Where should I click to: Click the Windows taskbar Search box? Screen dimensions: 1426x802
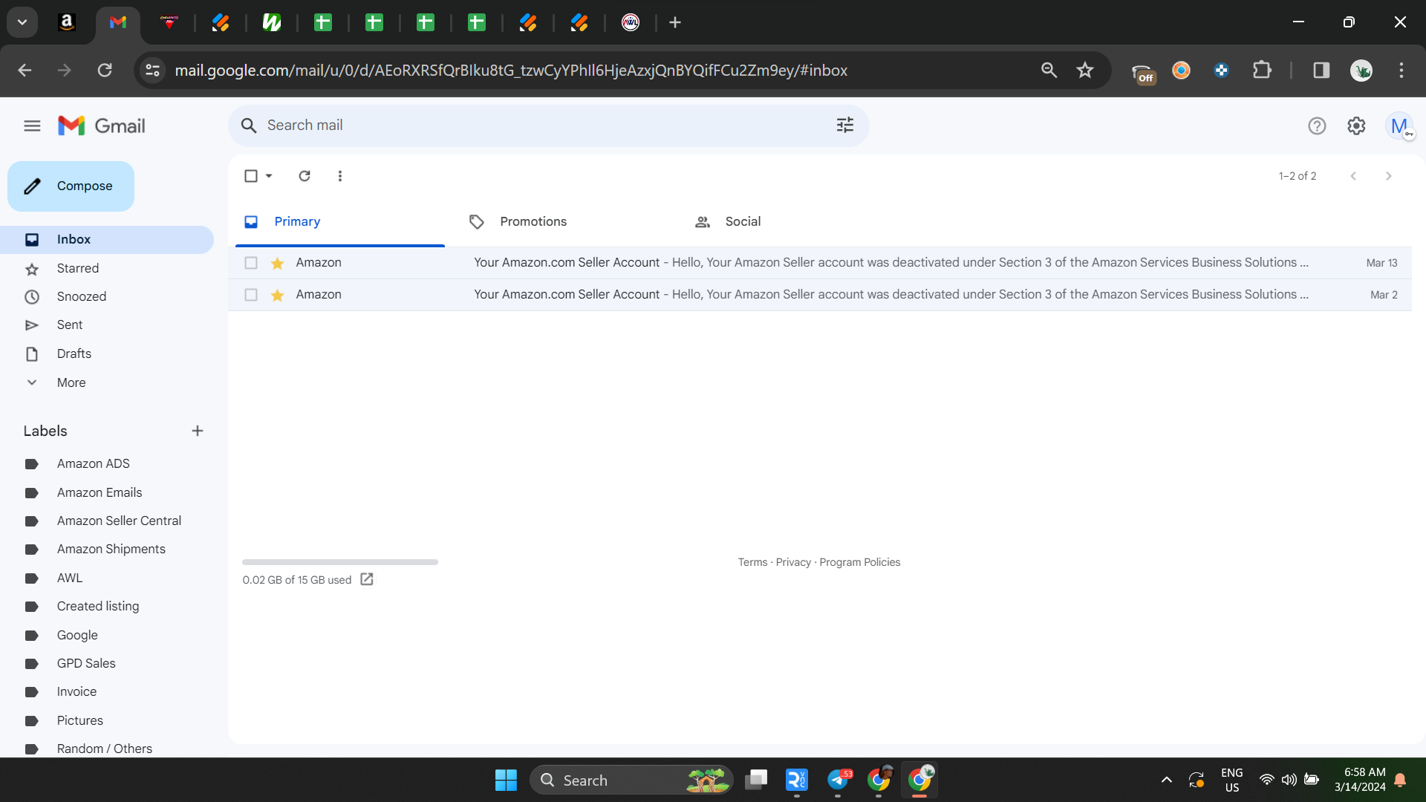631,780
